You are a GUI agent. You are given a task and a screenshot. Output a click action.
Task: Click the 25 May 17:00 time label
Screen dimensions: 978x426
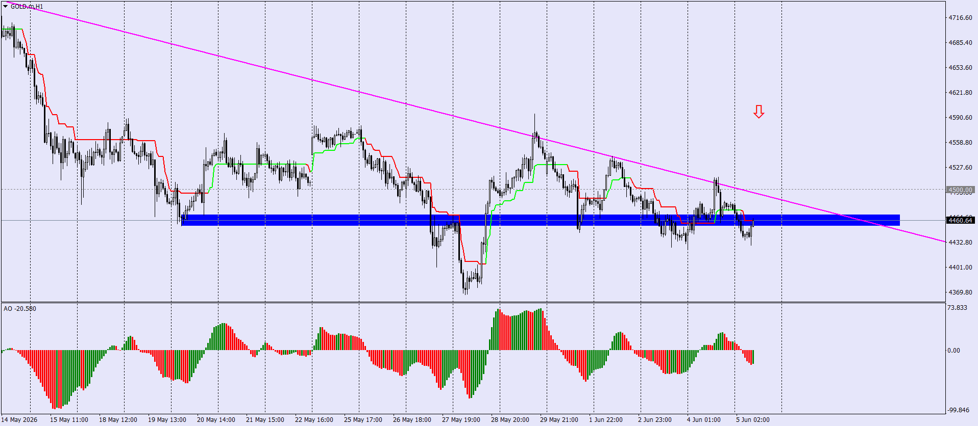click(363, 420)
